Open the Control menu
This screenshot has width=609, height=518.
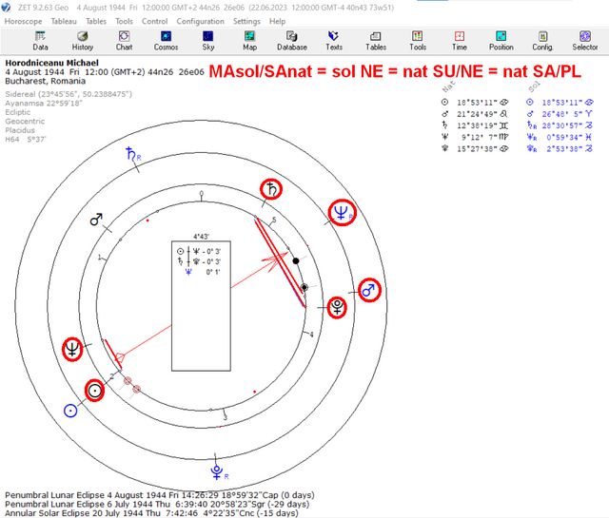(154, 21)
